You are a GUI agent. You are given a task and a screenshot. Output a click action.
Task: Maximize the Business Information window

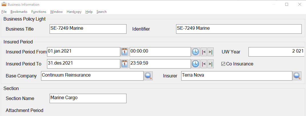pyautogui.click(x=287, y=4)
